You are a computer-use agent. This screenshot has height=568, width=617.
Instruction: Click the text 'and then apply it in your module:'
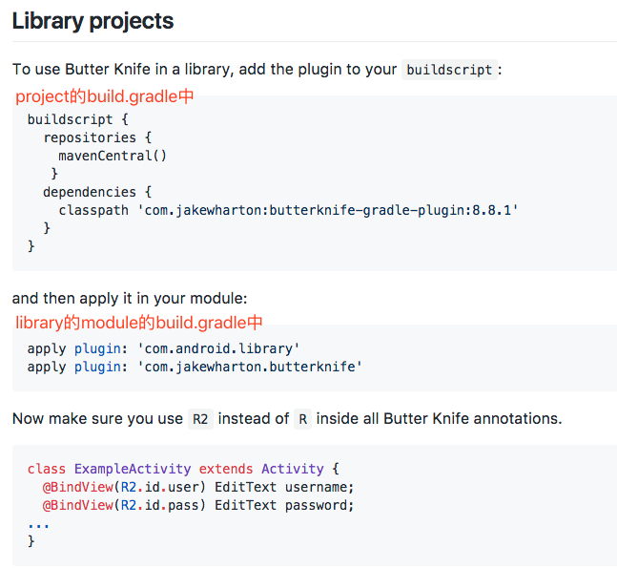point(130,299)
